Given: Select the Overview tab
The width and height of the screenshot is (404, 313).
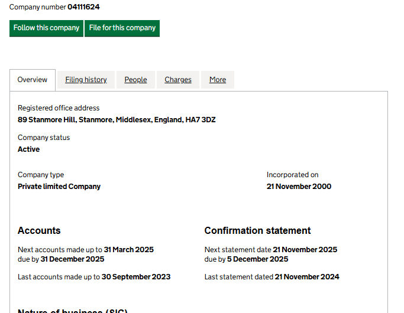Looking at the screenshot, I should [x=33, y=80].
